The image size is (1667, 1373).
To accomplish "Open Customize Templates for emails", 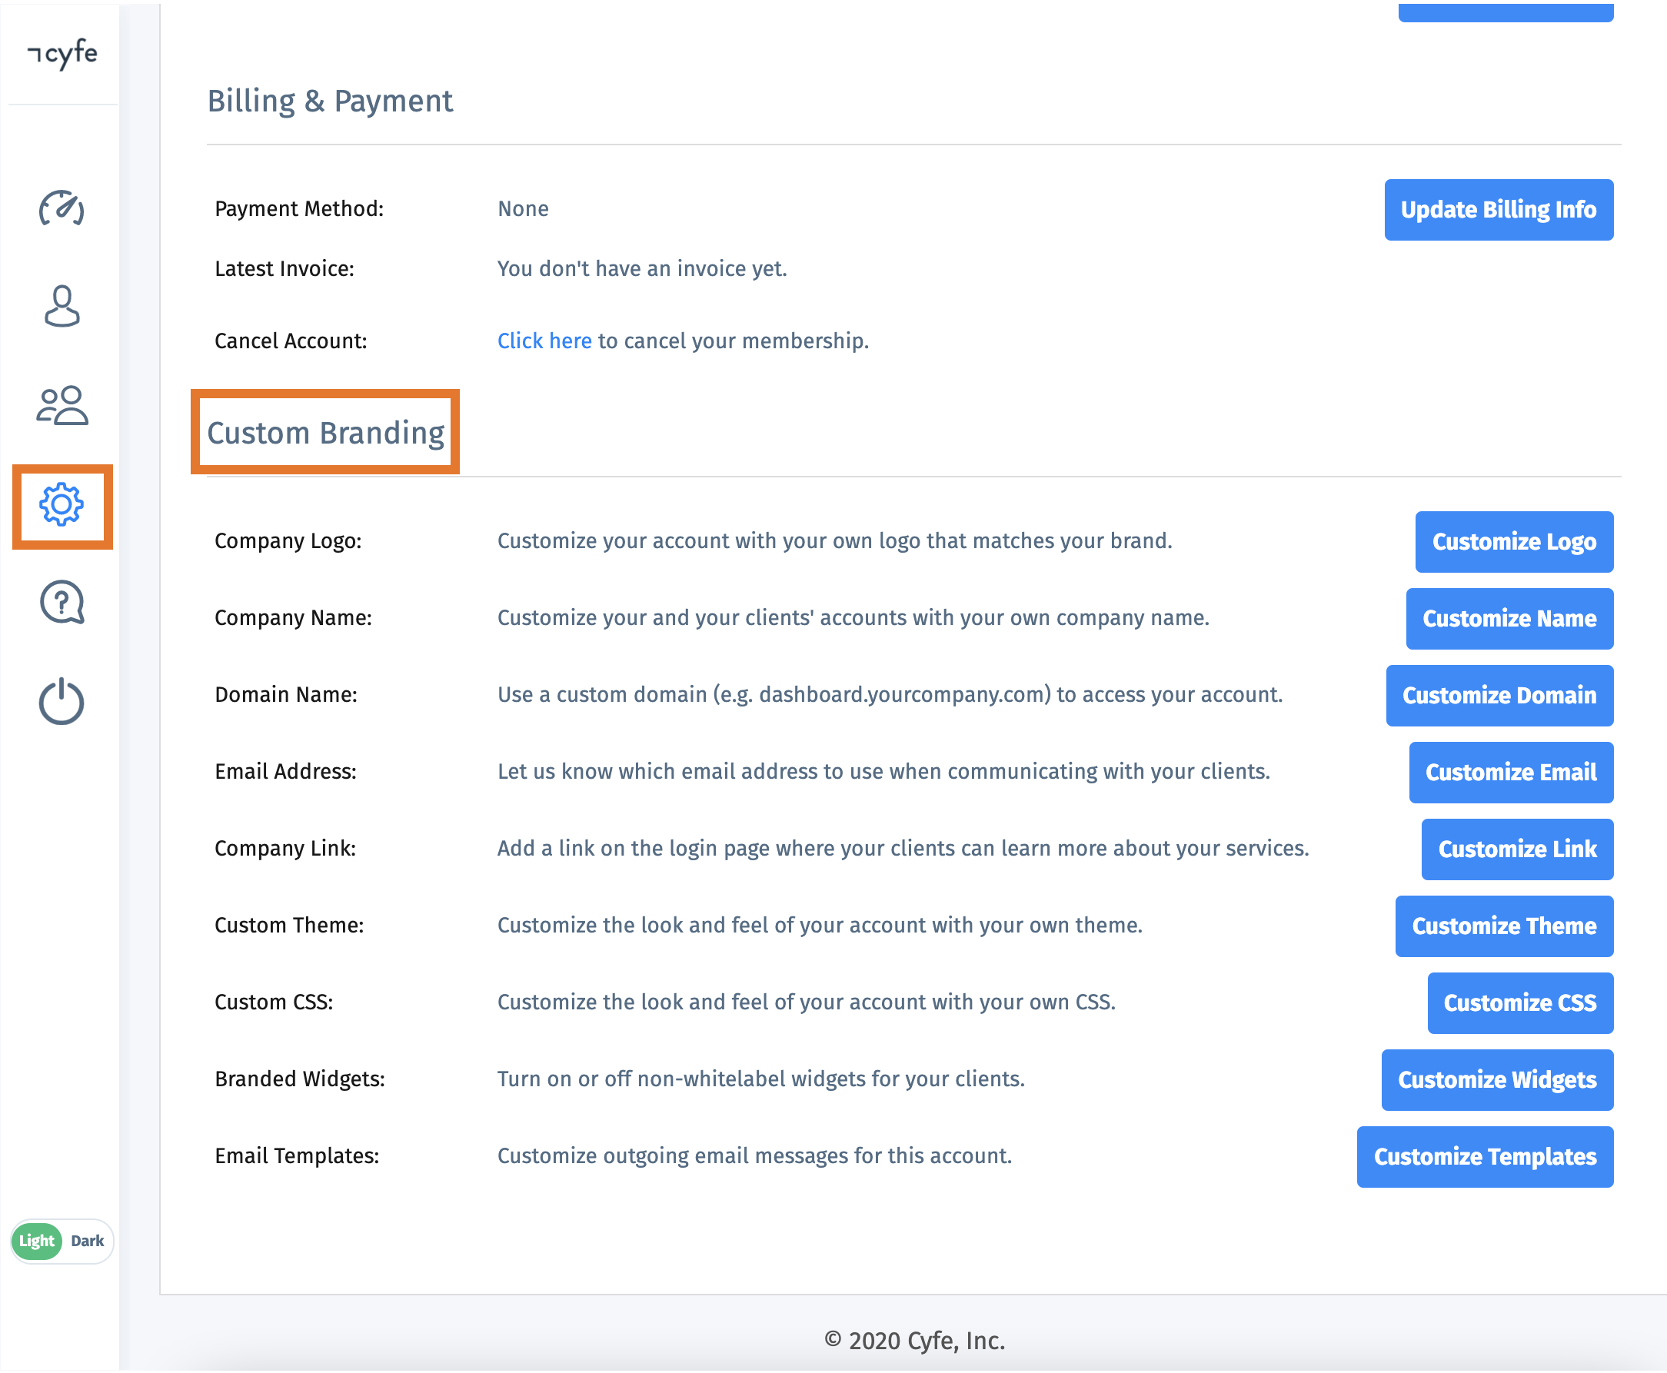I will [x=1484, y=1156].
